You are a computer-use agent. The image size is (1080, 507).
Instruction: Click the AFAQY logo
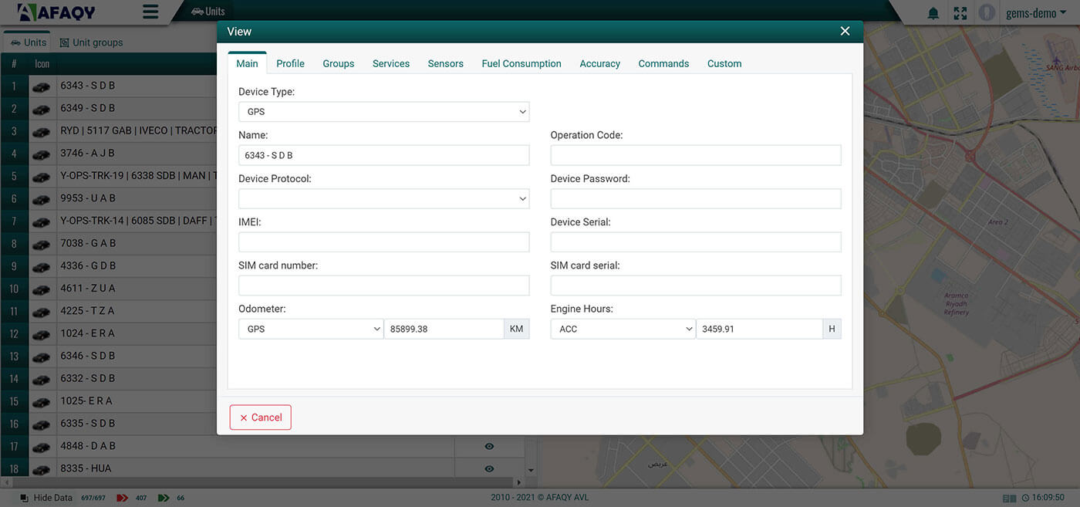coord(56,12)
